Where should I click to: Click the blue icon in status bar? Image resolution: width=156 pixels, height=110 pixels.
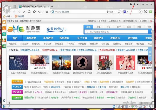click(x=114, y=106)
